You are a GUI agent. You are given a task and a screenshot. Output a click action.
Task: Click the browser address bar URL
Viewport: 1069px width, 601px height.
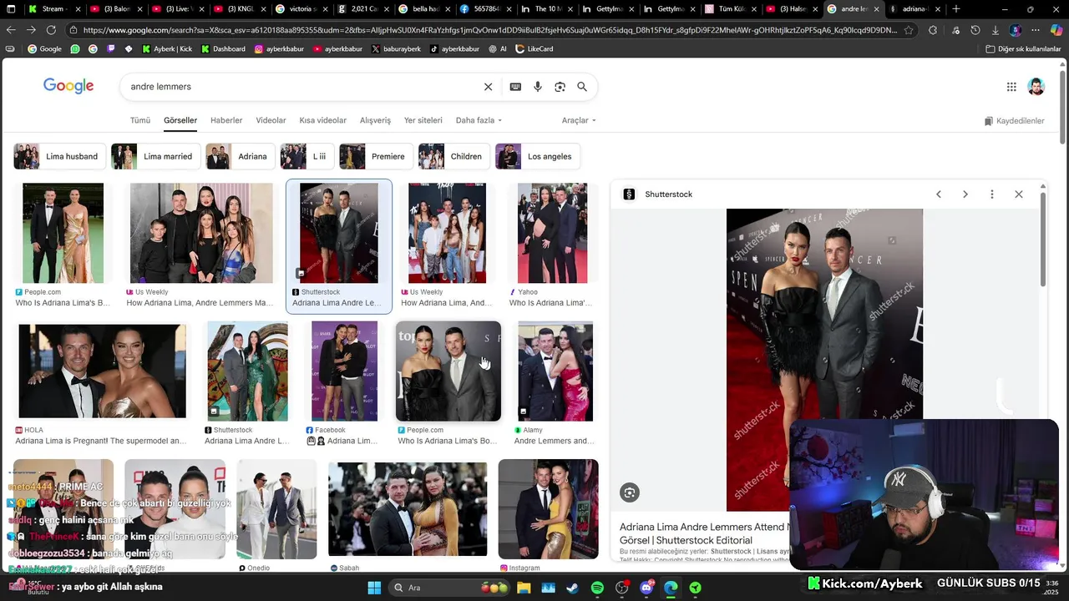(x=489, y=30)
